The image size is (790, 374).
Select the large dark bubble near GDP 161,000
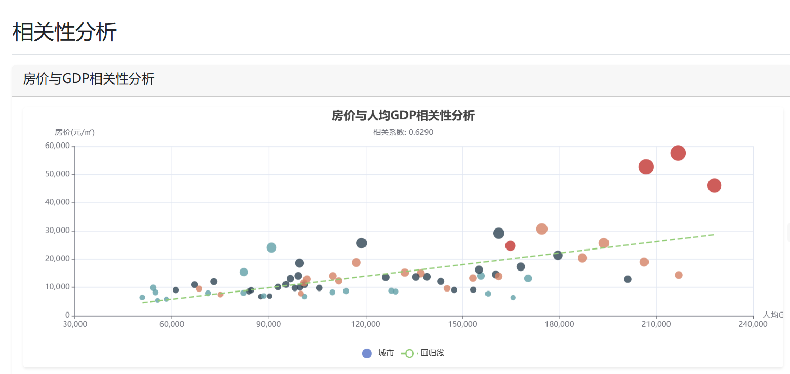pos(498,233)
